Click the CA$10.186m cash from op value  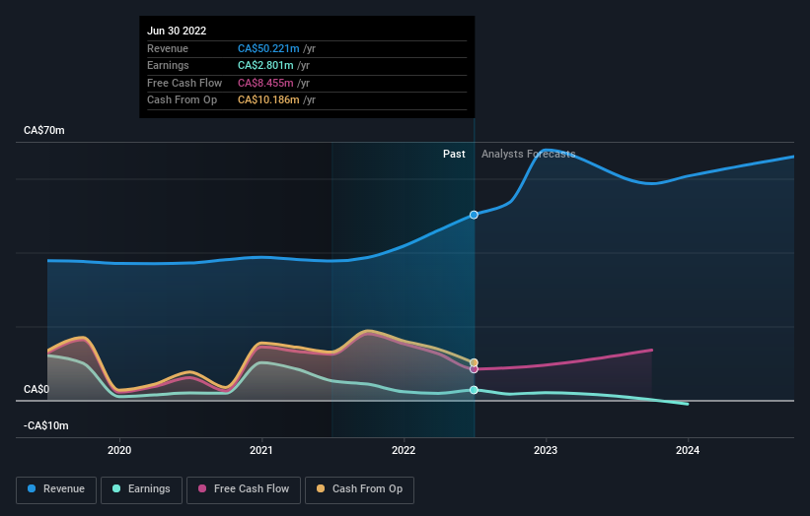[x=268, y=100]
